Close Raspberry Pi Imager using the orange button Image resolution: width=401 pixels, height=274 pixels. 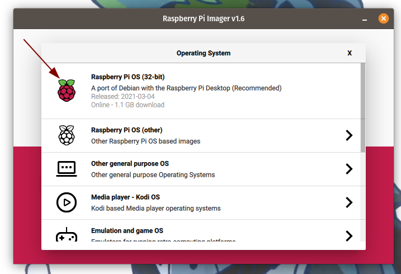pos(383,18)
